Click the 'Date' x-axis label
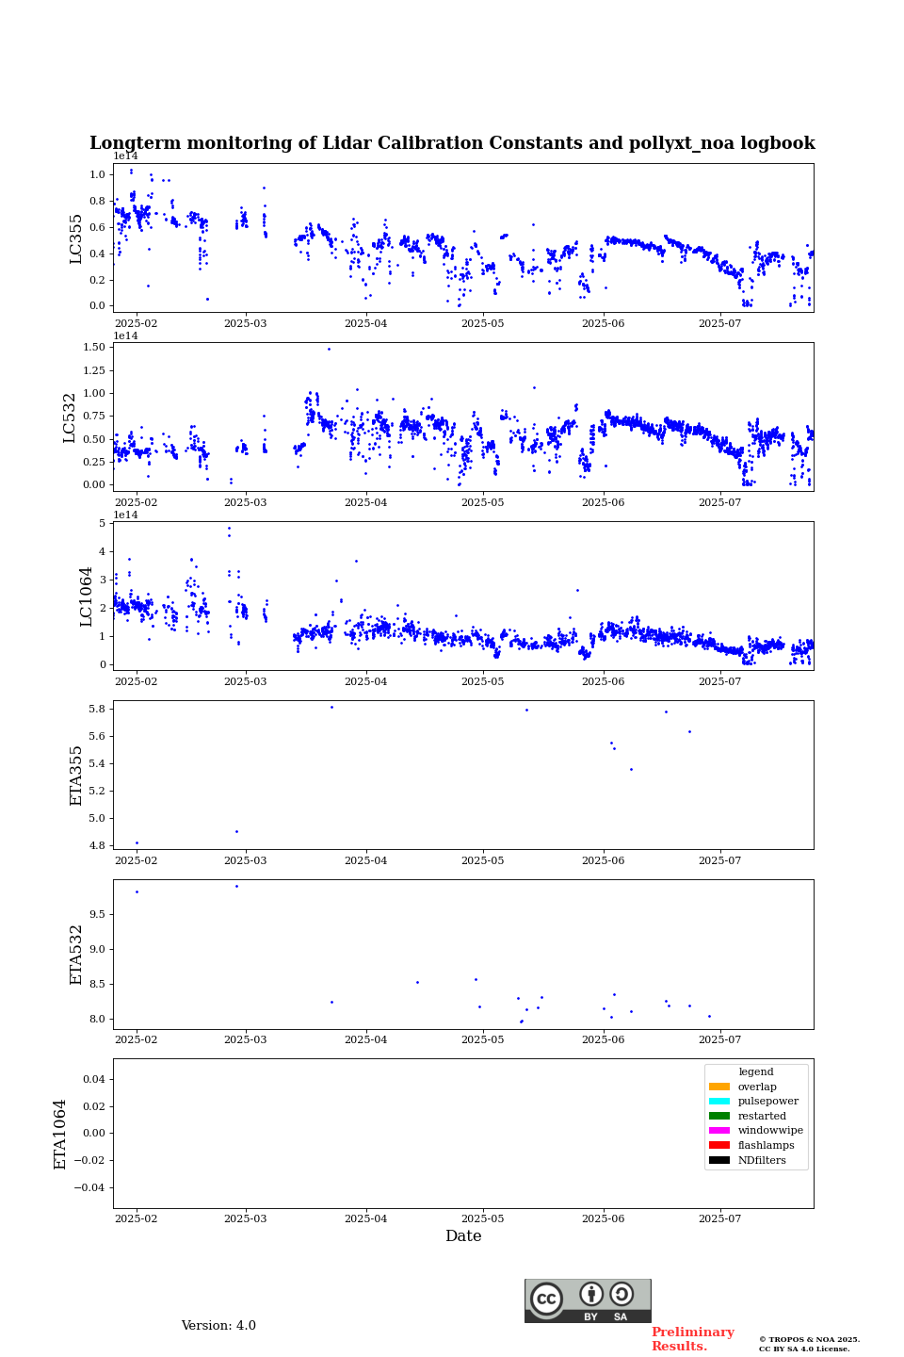This screenshot has height=1357, width=904. [x=463, y=1236]
